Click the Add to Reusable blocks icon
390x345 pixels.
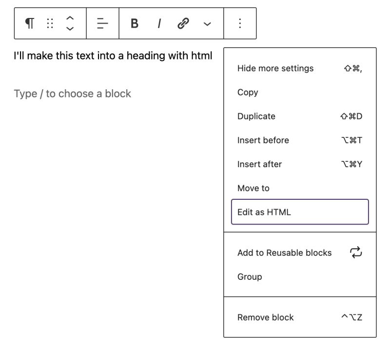click(x=355, y=252)
